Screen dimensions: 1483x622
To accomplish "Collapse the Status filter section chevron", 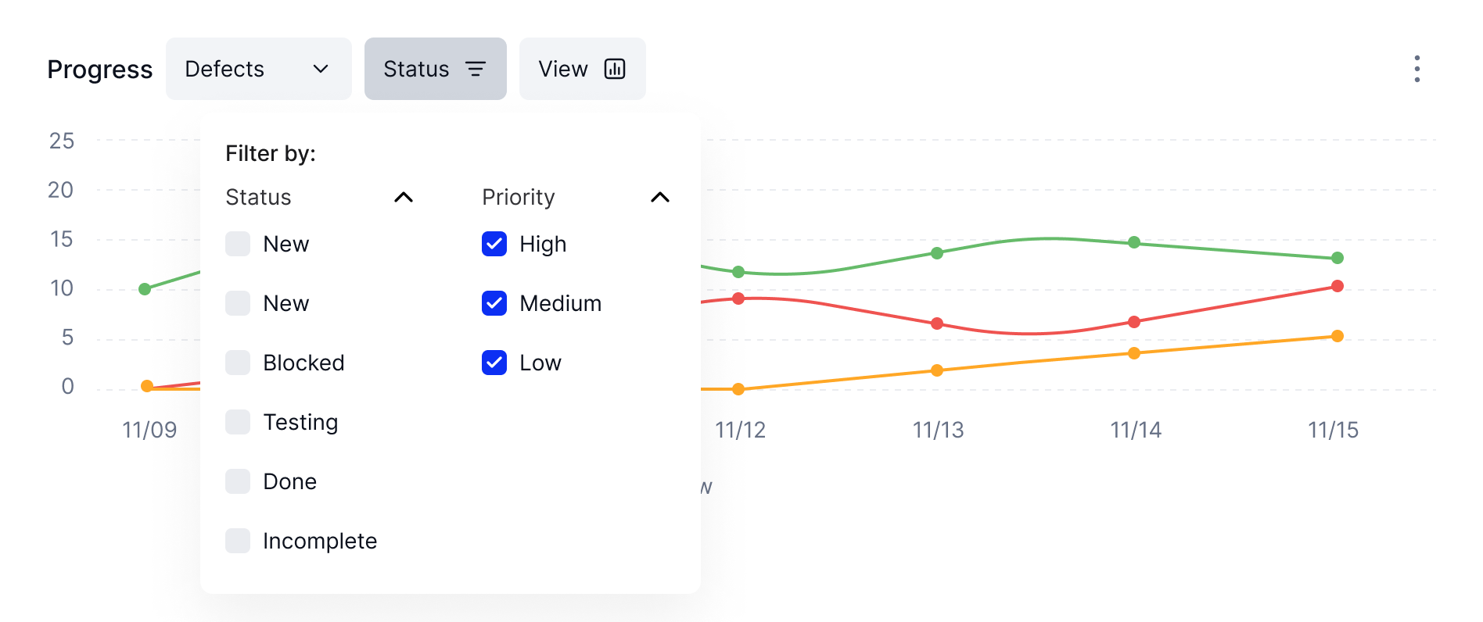I will coord(404,197).
